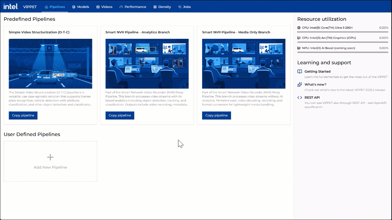Click the plus icon to add a pipeline
The width and height of the screenshot is (392, 220).
pyautogui.click(x=50, y=157)
